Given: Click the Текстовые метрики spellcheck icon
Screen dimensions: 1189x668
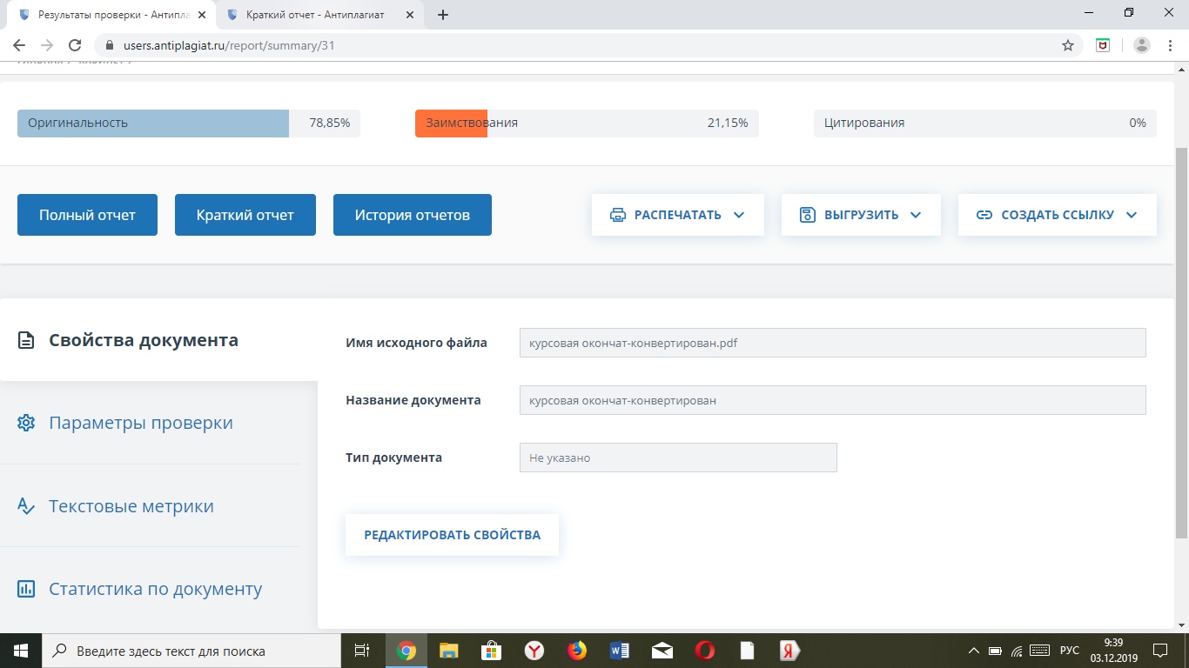Looking at the screenshot, I should tap(26, 506).
